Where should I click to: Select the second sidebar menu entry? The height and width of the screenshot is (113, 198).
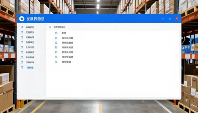coord(28,32)
